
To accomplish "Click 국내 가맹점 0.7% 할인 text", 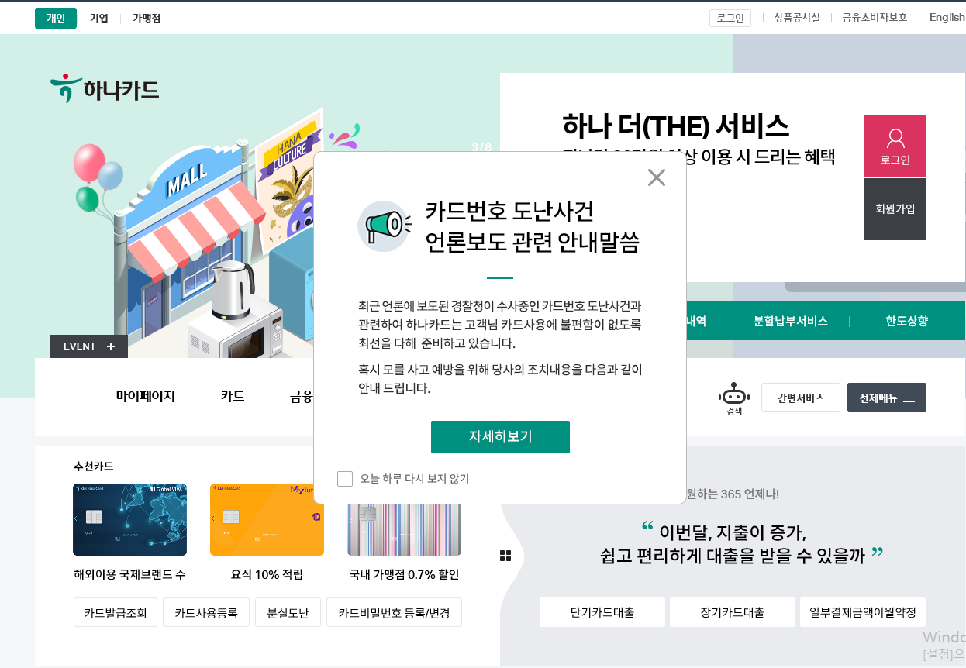I will [x=404, y=575].
